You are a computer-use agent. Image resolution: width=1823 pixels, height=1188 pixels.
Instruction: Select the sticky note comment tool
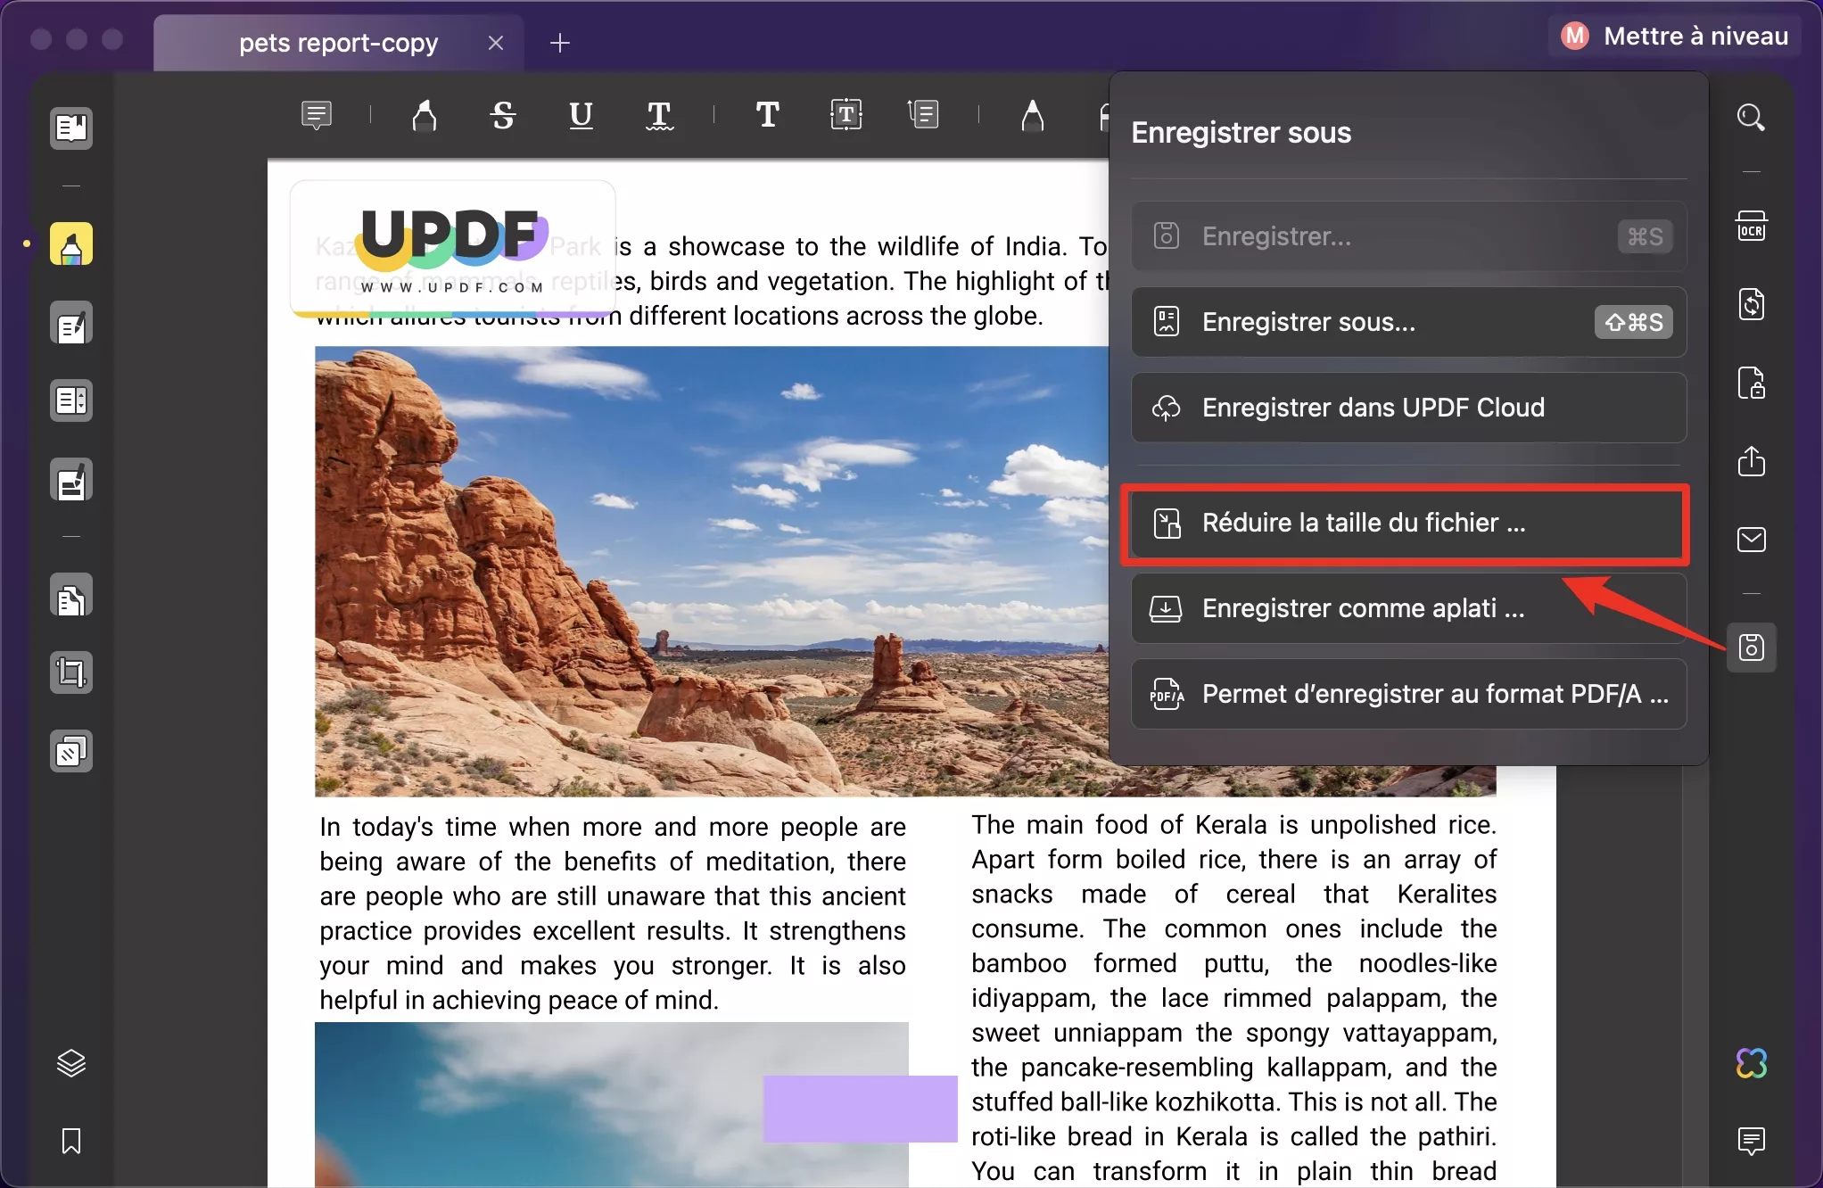(317, 115)
